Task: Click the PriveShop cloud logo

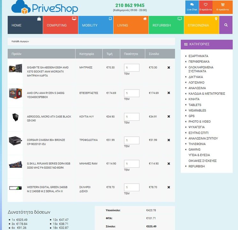Action: [x=44, y=7]
